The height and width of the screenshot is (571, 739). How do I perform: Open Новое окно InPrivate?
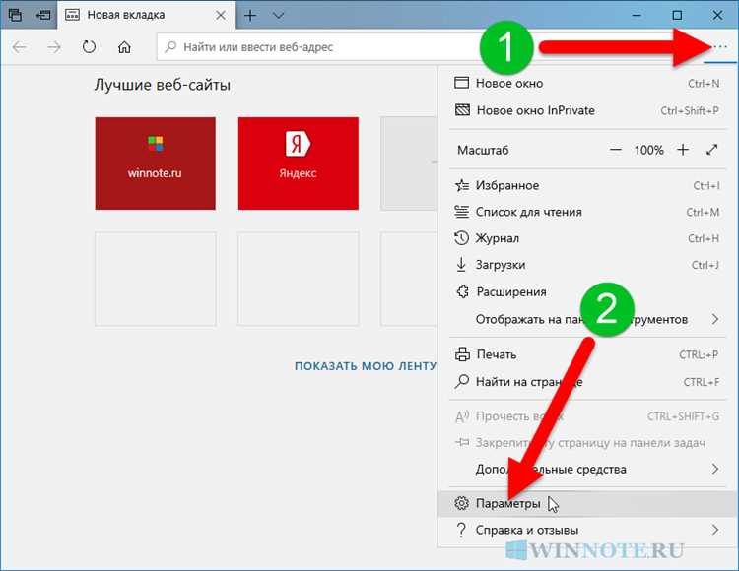tap(587, 110)
